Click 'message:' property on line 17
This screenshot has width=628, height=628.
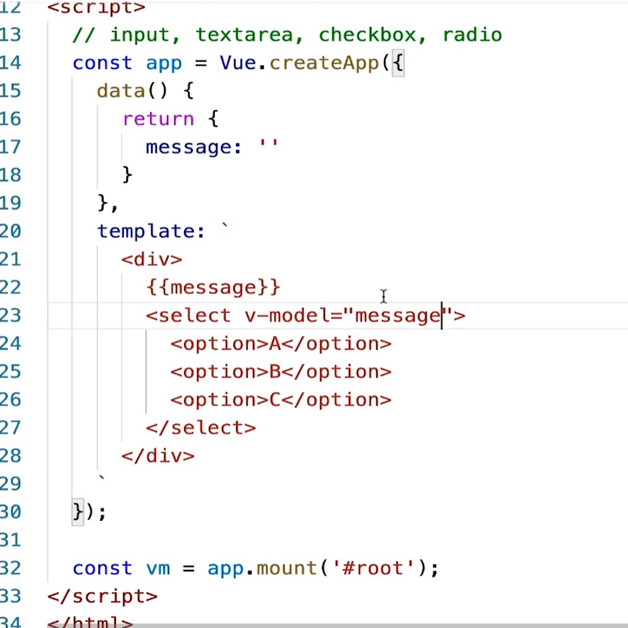(x=194, y=147)
